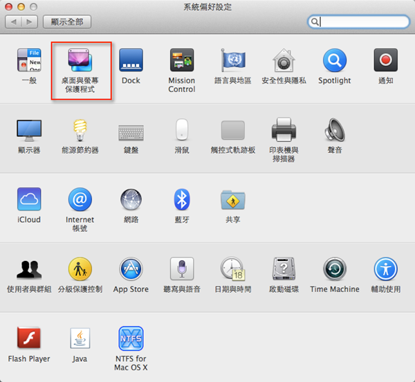Viewport: 415px width, 382px height.
Task: Open 能源節約器 light bulb icon
Action: tap(80, 130)
